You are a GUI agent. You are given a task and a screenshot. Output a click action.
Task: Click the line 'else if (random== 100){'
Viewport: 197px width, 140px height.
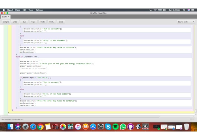coord(27,57)
